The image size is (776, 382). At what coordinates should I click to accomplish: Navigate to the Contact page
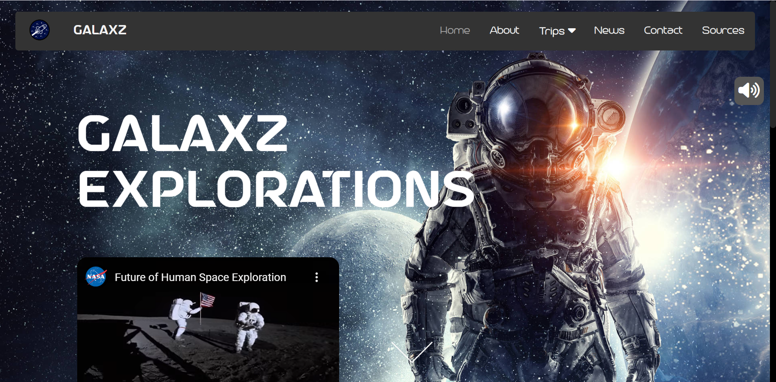coord(663,30)
